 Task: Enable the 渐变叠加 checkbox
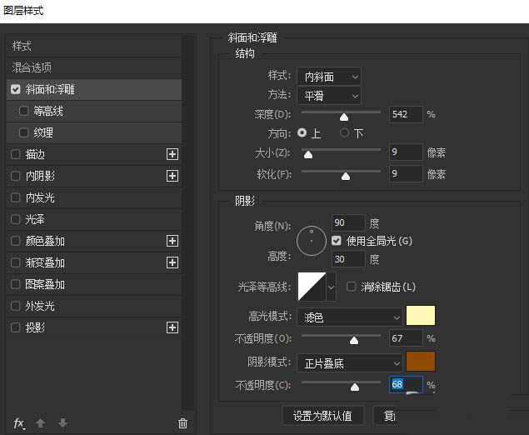coord(16,262)
